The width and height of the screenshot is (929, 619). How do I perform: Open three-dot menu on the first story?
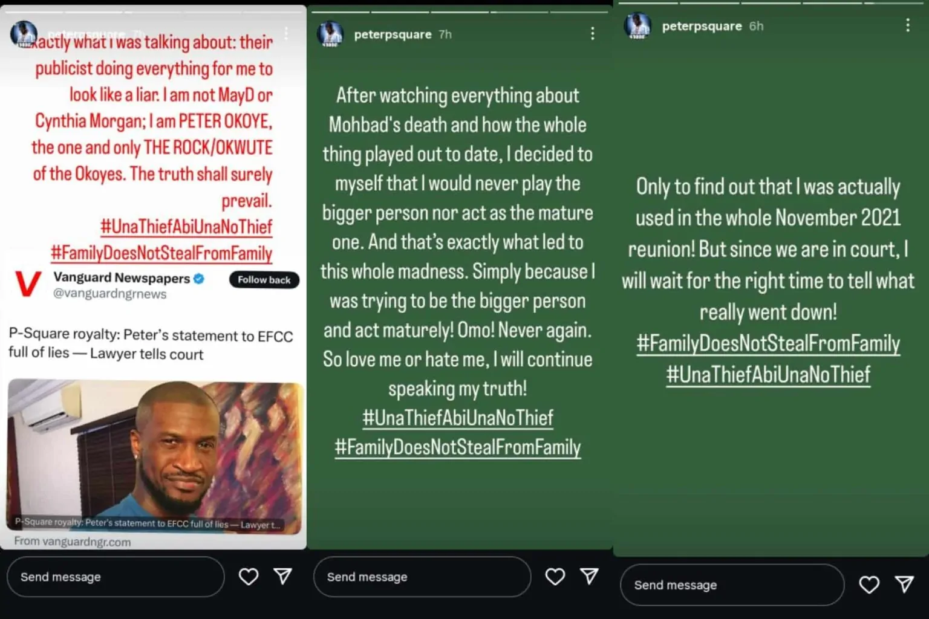(x=286, y=33)
